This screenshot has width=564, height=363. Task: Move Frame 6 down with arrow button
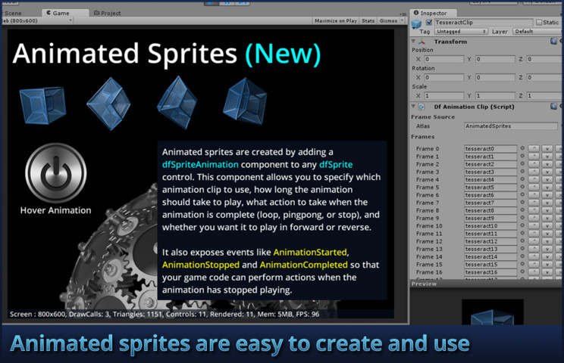547,195
